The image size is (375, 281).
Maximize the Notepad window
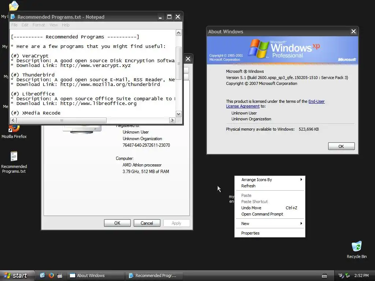pyautogui.click(x=169, y=17)
